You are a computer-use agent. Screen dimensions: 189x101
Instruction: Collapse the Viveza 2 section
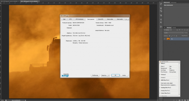[160, 75]
